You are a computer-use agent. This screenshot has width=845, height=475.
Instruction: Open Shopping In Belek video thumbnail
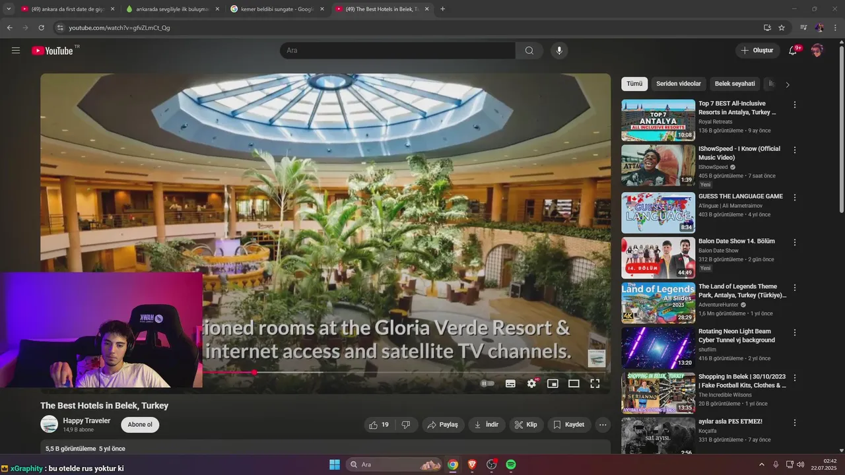658,393
